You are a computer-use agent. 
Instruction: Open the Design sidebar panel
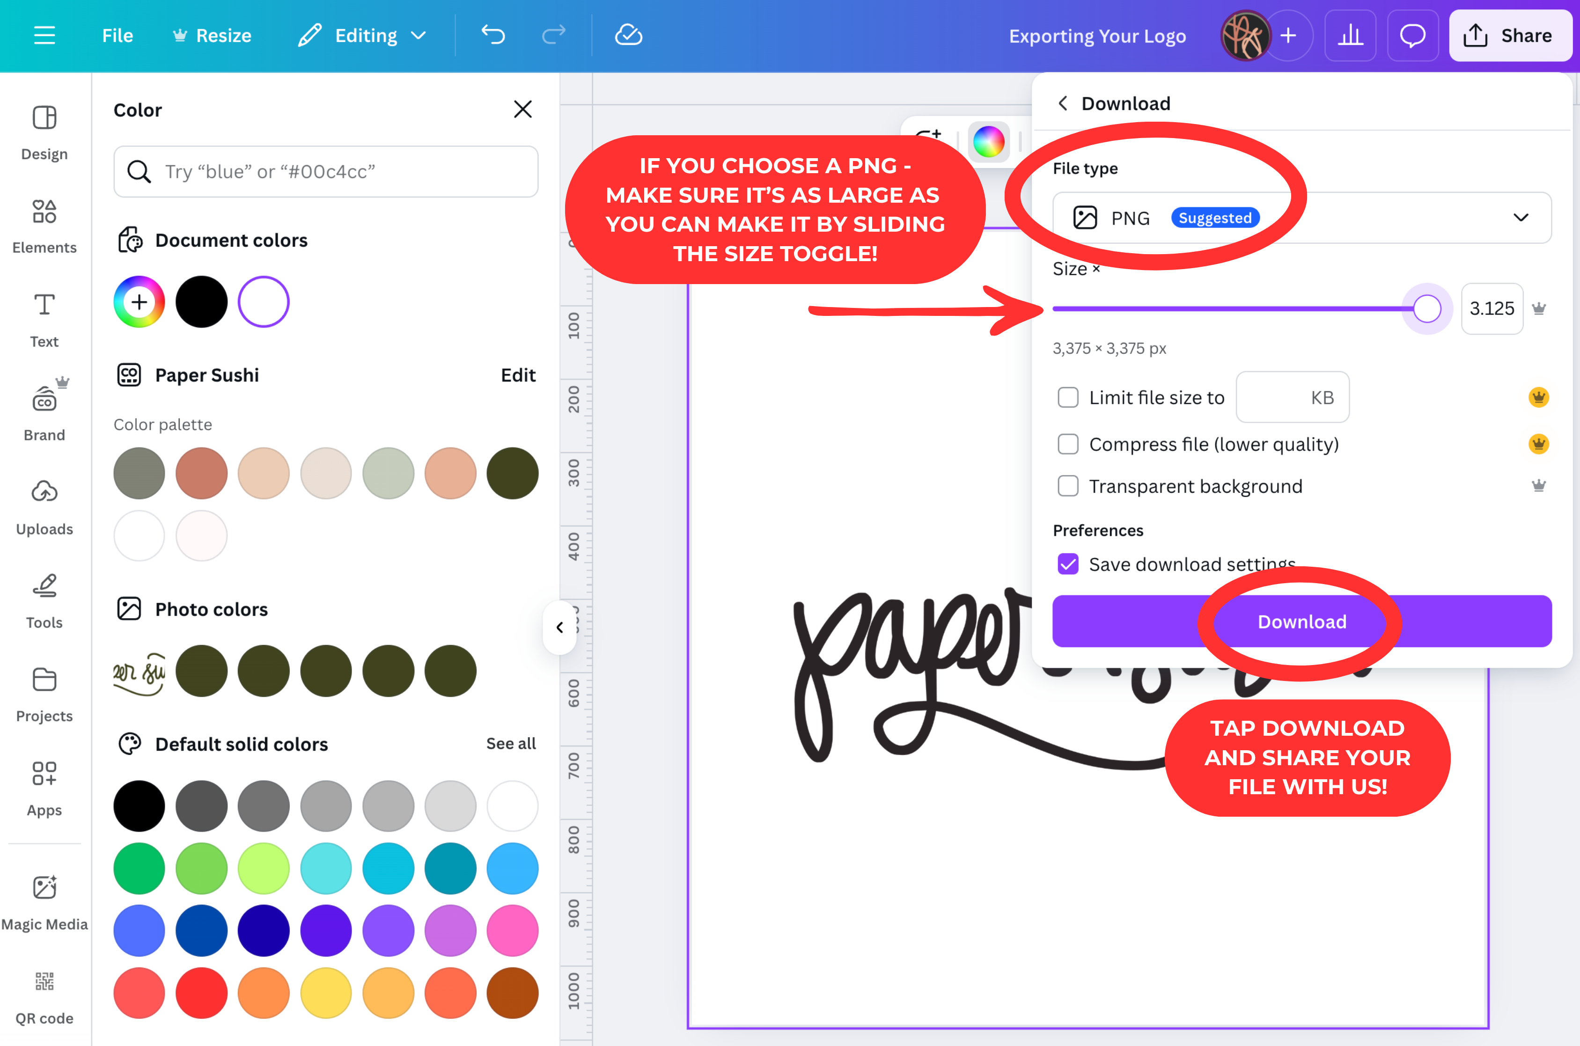pyautogui.click(x=44, y=133)
